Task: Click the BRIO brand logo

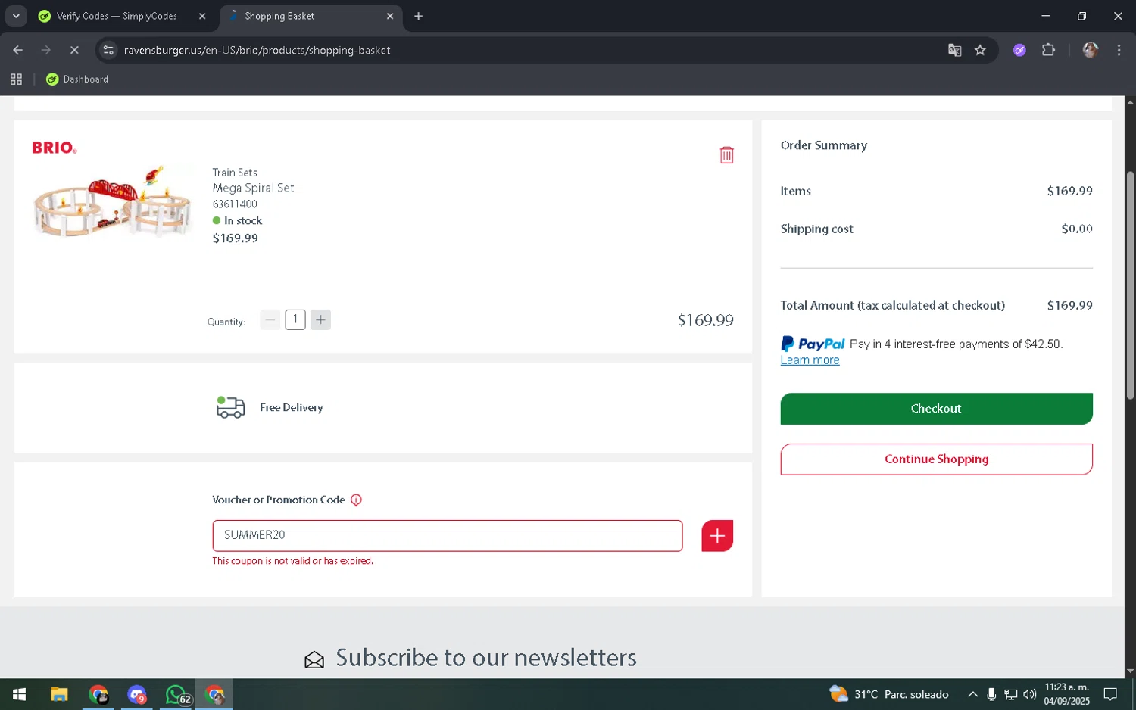Action: (x=54, y=148)
